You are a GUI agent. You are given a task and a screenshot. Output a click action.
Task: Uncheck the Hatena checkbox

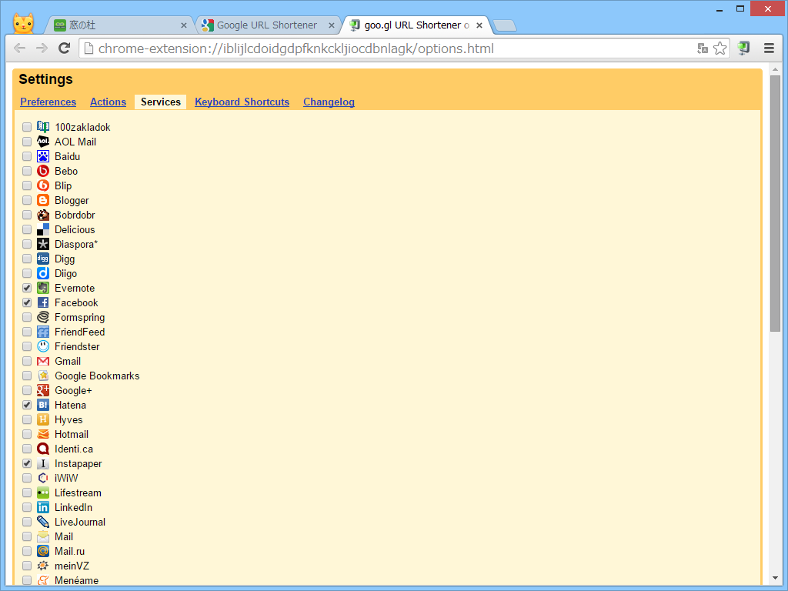(27, 405)
